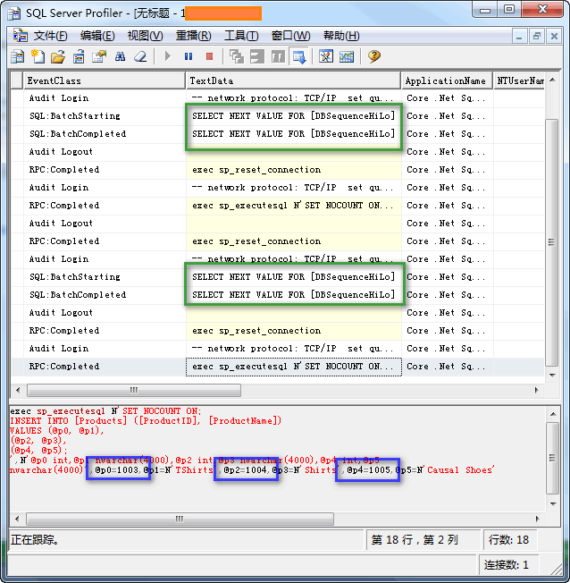Viewport: 570px width, 583px height.
Task: Click the SQL detail pane horizontal right arrow
Action: 537,519
